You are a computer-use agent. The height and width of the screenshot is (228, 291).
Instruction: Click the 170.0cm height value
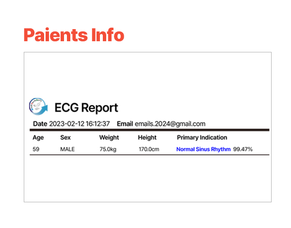149,149
